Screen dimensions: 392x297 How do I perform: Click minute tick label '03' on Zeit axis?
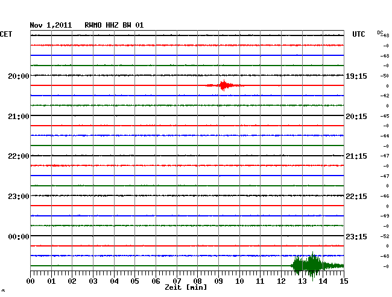click(93, 281)
